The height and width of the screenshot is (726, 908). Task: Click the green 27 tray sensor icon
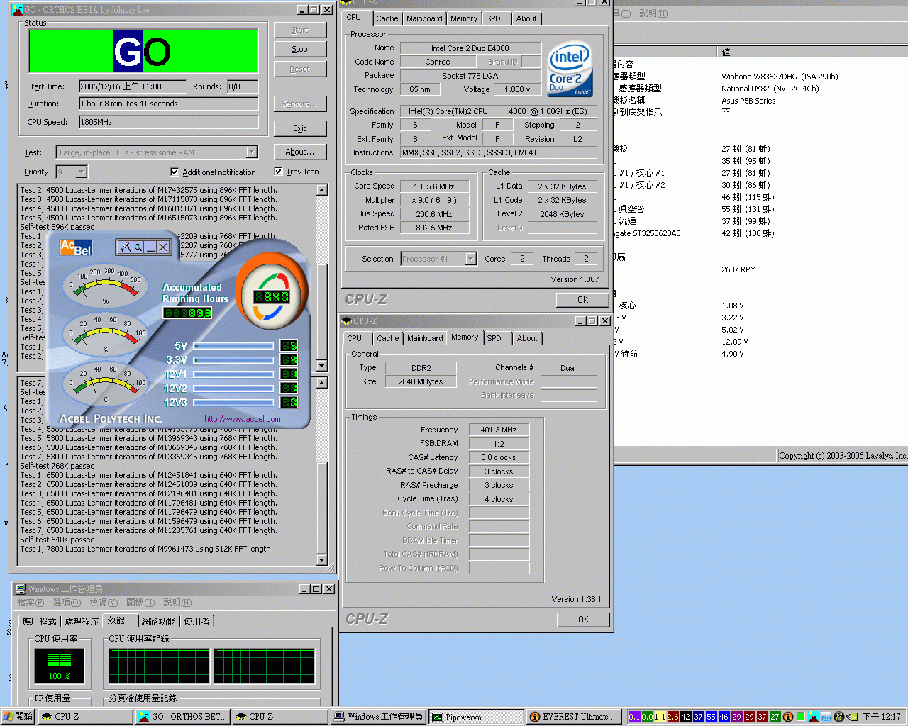[775, 717]
